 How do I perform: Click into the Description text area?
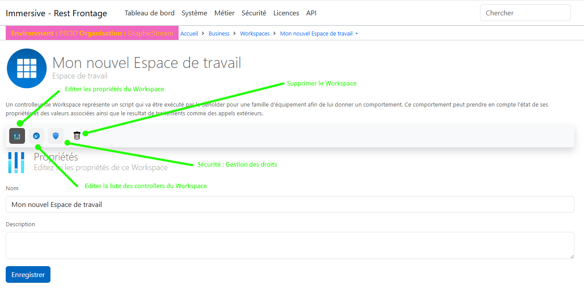(290, 245)
